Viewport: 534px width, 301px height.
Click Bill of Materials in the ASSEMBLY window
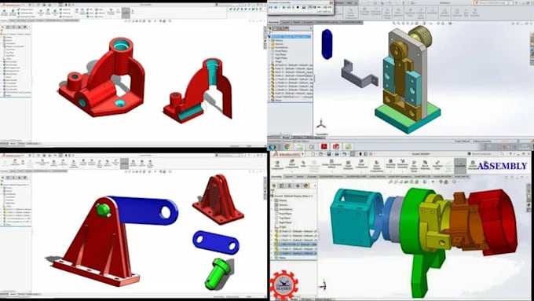[425, 166]
